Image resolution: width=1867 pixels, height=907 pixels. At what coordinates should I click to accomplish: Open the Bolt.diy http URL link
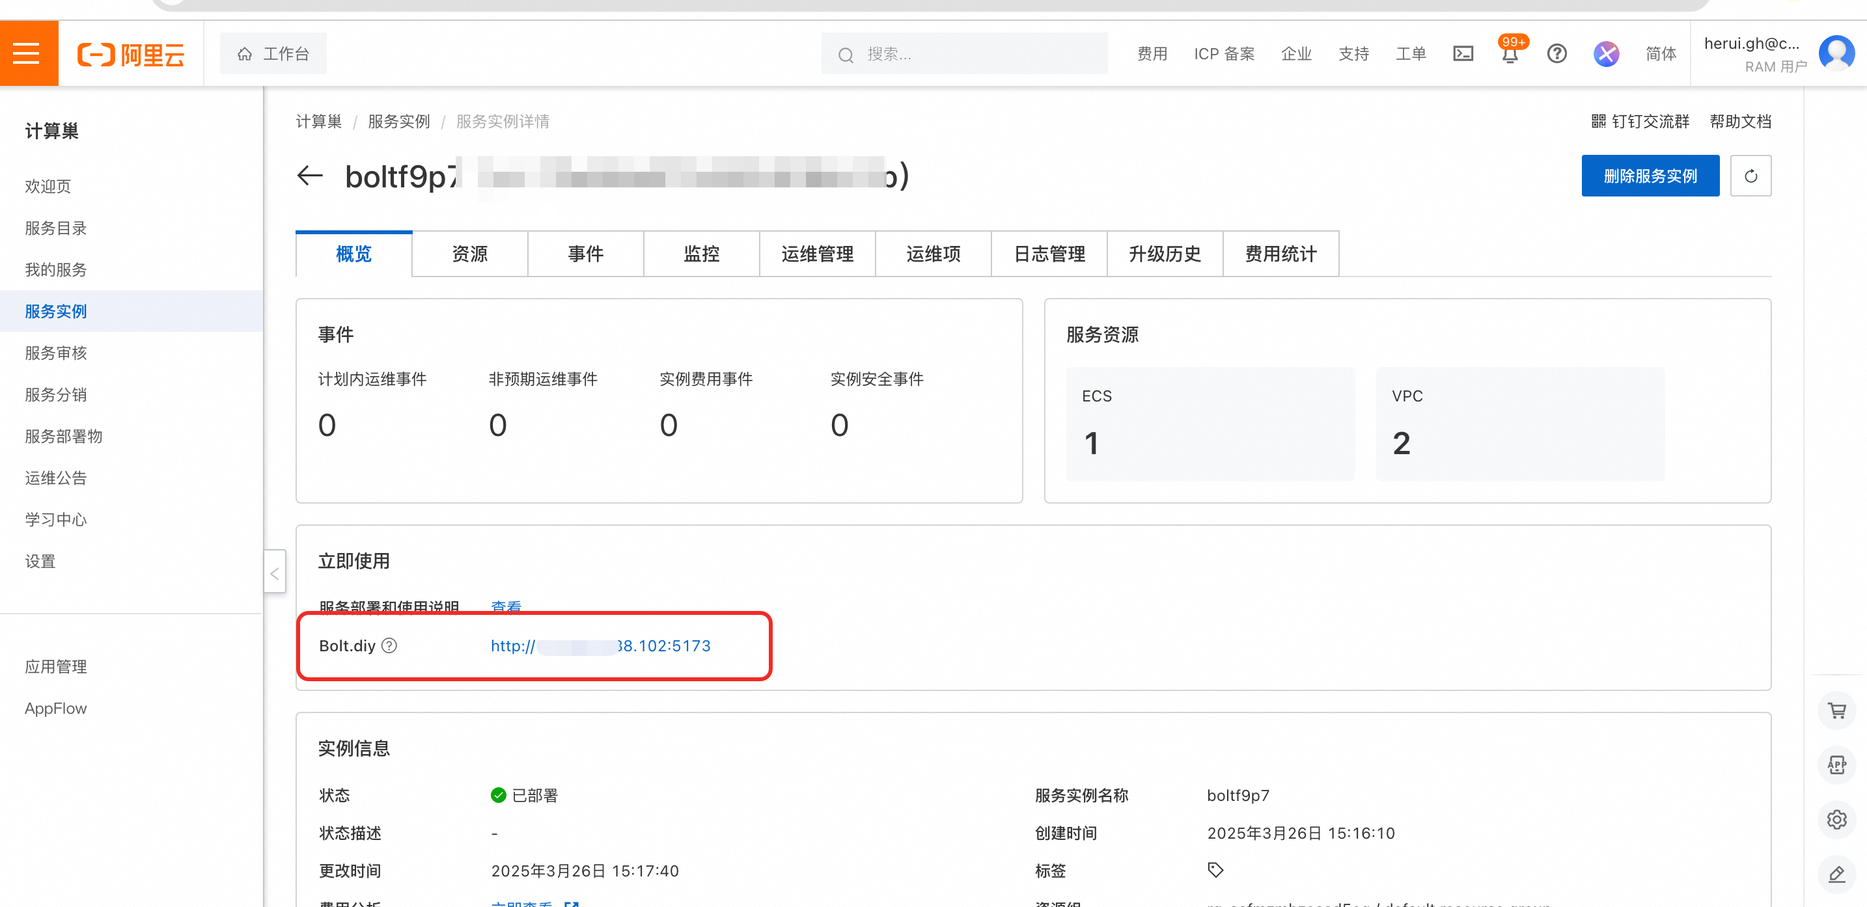coord(600,645)
